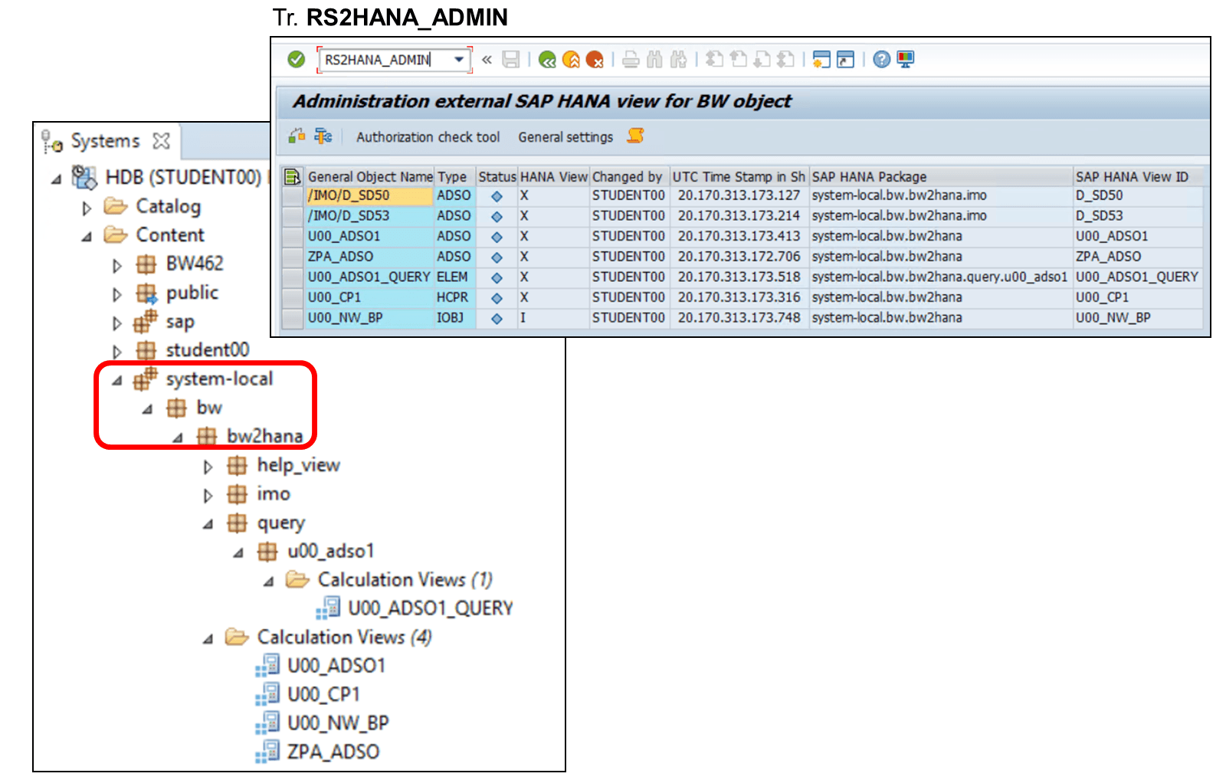1226x780 pixels.
Task: Open the U00_CP1 calculation view
Action: pos(308,695)
